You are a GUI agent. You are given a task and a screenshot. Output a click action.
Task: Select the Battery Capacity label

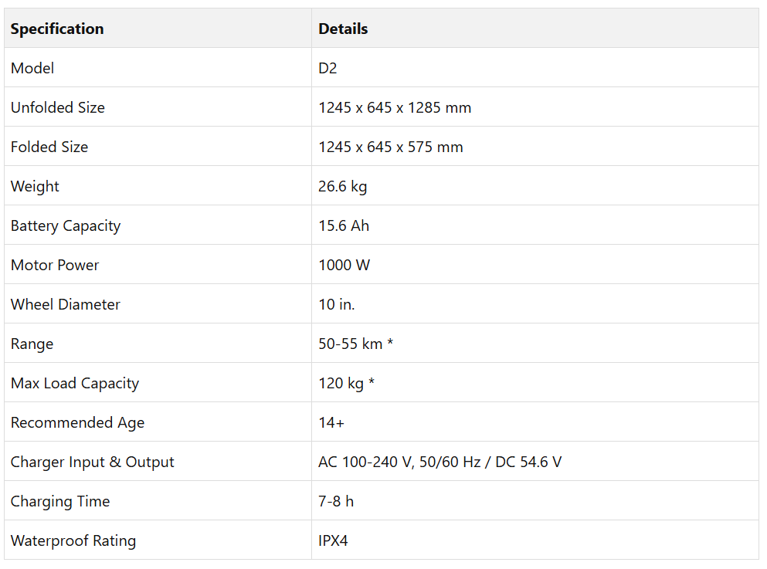pyautogui.click(x=66, y=226)
